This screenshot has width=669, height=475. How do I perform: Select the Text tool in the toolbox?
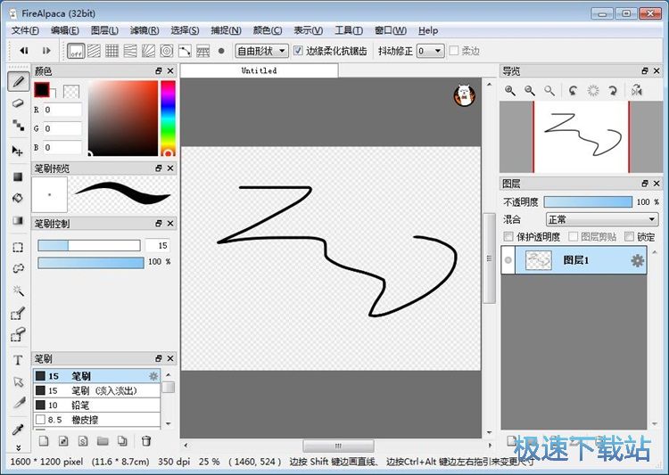[x=18, y=360]
